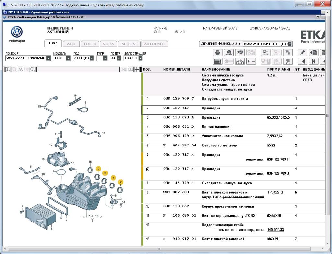Click the list view icon in the toolbar
The width and height of the screenshot is (332, 254).
coord(218,61)
